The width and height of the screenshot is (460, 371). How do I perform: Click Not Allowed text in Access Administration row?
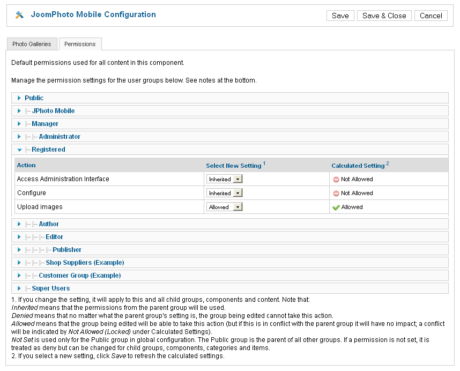[x=357, y=179]
